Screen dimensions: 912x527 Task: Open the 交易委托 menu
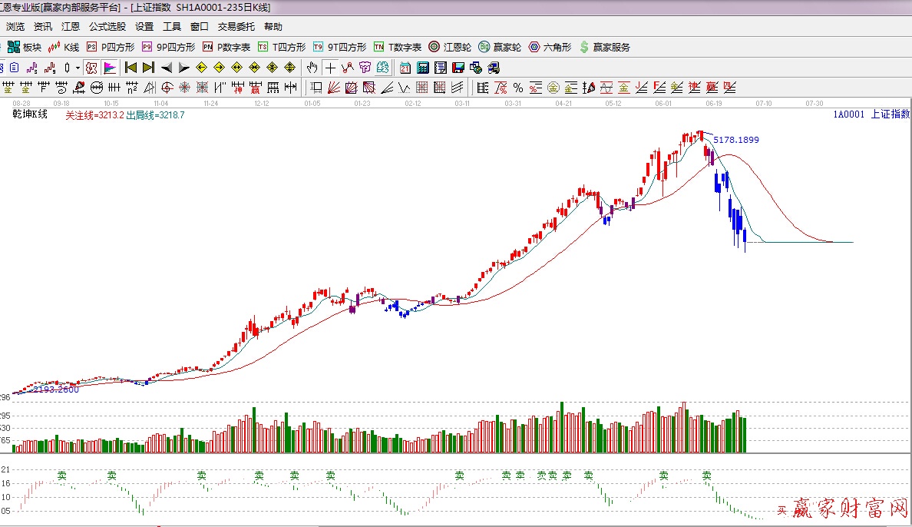coord(236,27)
